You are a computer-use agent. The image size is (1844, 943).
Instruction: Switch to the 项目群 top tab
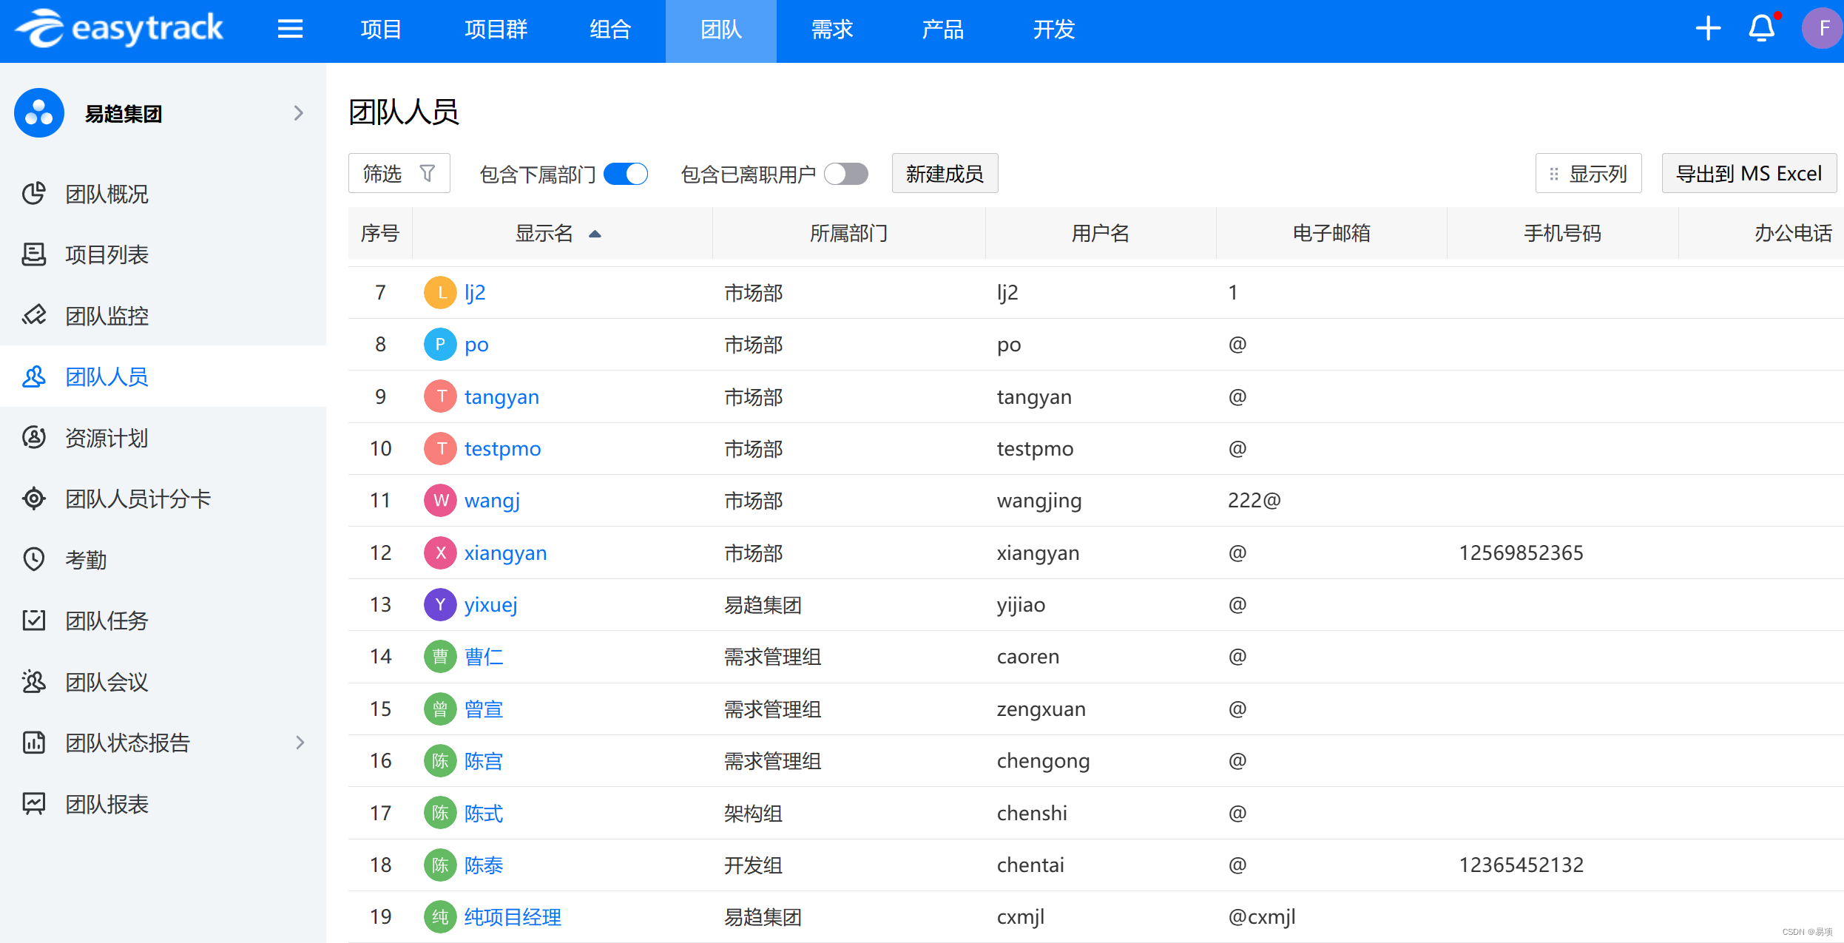pos(496,30)
